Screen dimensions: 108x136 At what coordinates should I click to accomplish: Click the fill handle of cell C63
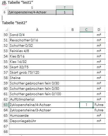coord(93,107)
